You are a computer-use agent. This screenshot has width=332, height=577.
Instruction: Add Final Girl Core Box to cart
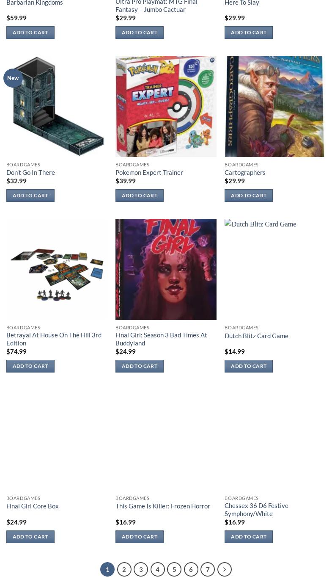pyautogui.click(x=30, y=537)
